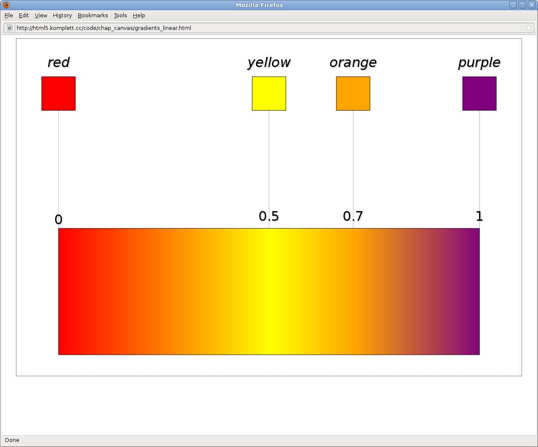Close the Firefox window
The image size is (538, 447).
(x=532, y=5)
